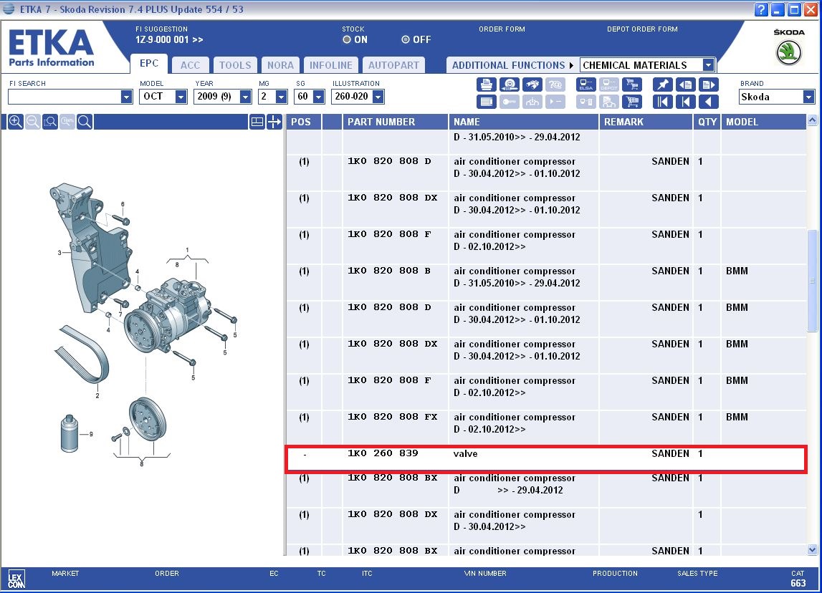Click the parts list scrollbar down arrow

(812, 549)
